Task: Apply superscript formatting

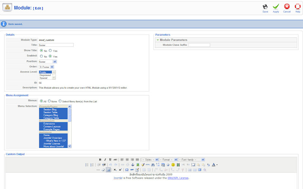Action: [120, 170]
